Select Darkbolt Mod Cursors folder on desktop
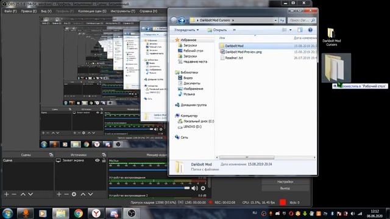Screen dimensions: 390x219 [331, 36]
